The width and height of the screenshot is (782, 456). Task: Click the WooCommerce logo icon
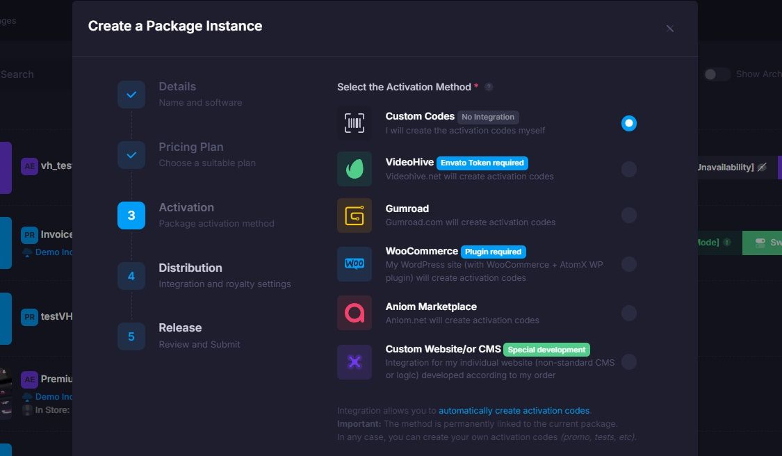coord(355,264)
